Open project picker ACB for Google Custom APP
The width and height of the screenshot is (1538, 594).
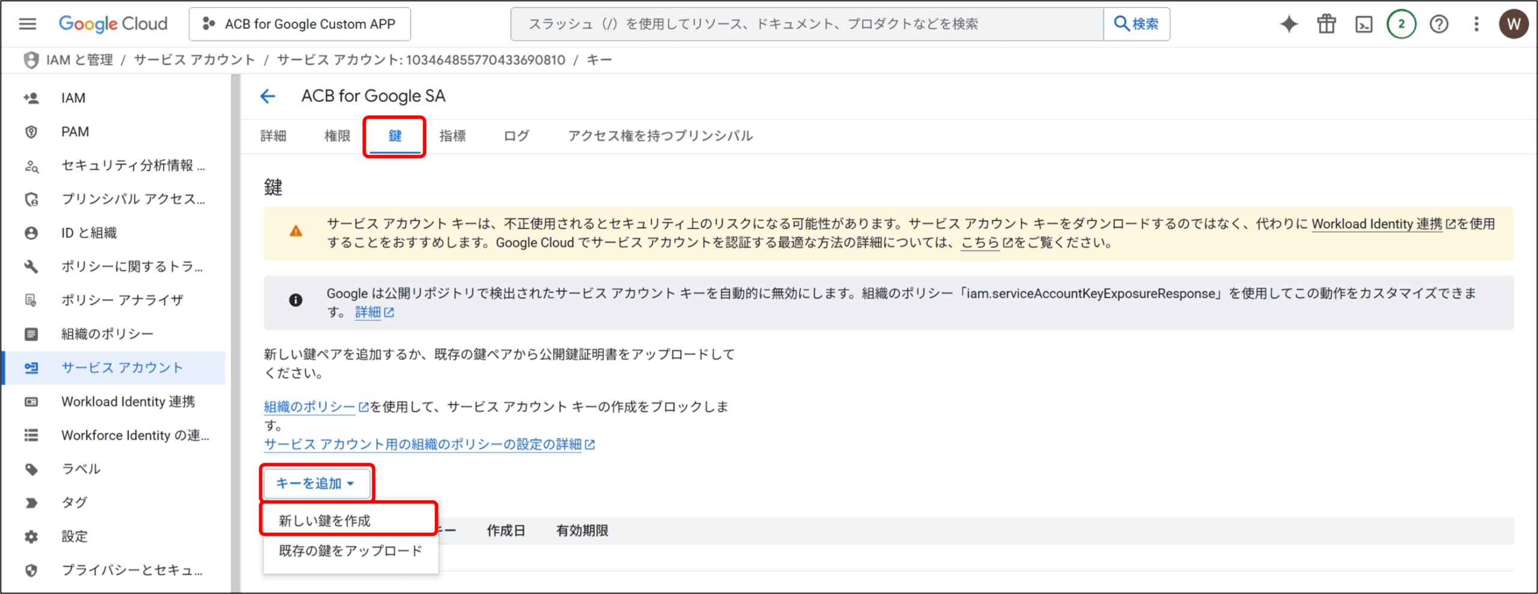click(300, 24)
